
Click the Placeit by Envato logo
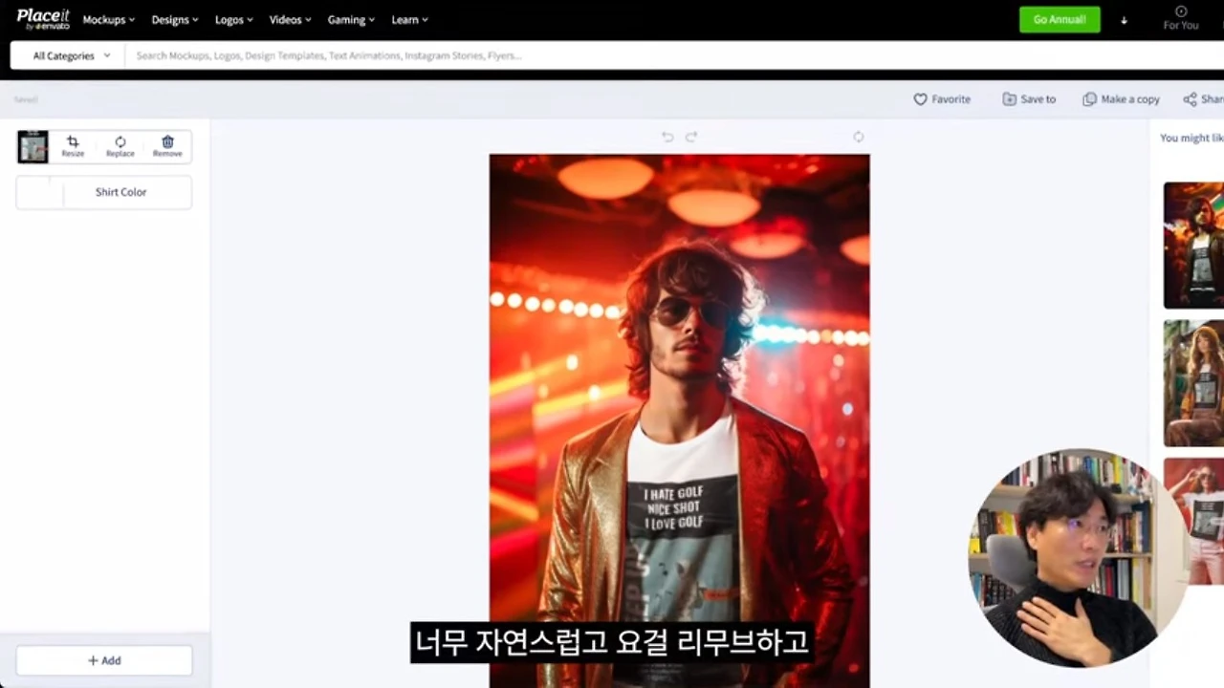tap(43, 19)
